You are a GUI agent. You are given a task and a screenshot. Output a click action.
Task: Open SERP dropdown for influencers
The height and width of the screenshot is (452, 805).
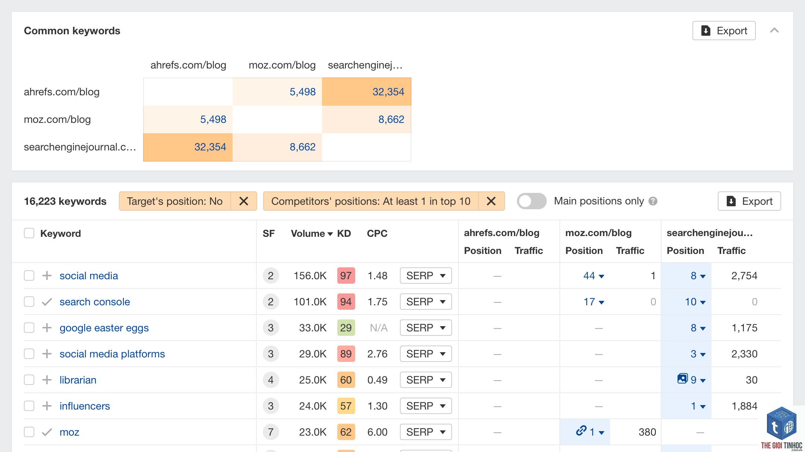pyautogui.click(x=426, y=406)
